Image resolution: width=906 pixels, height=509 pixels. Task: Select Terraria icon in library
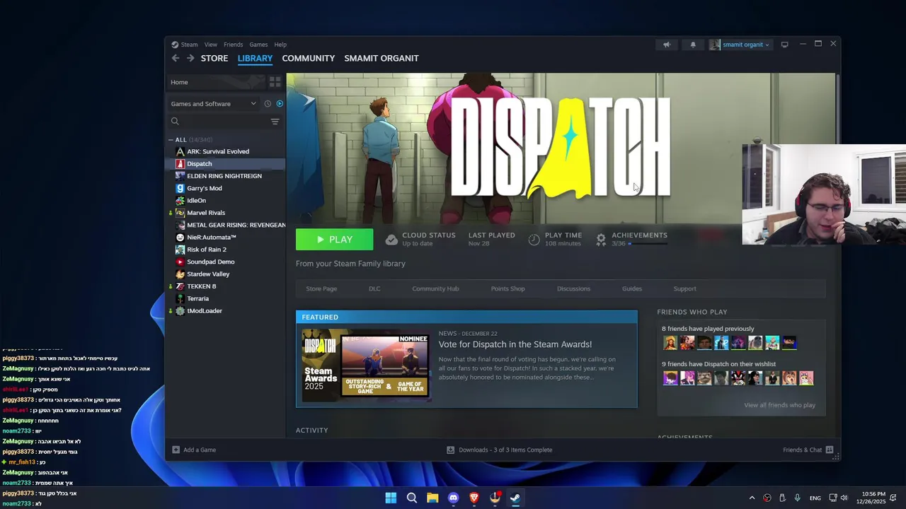(x=180, y=298)
